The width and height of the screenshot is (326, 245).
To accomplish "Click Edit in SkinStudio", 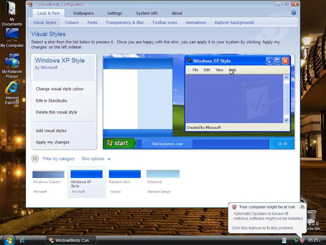I will [x=51, y=100].
